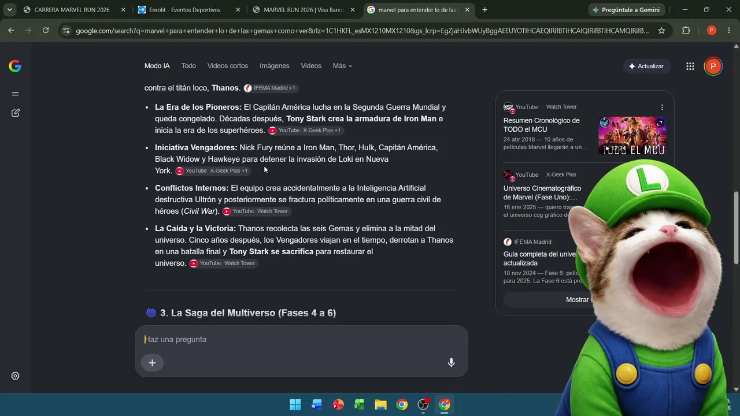Close the CARRERA MARVEL RUN 2026 tab

point(123,10)
